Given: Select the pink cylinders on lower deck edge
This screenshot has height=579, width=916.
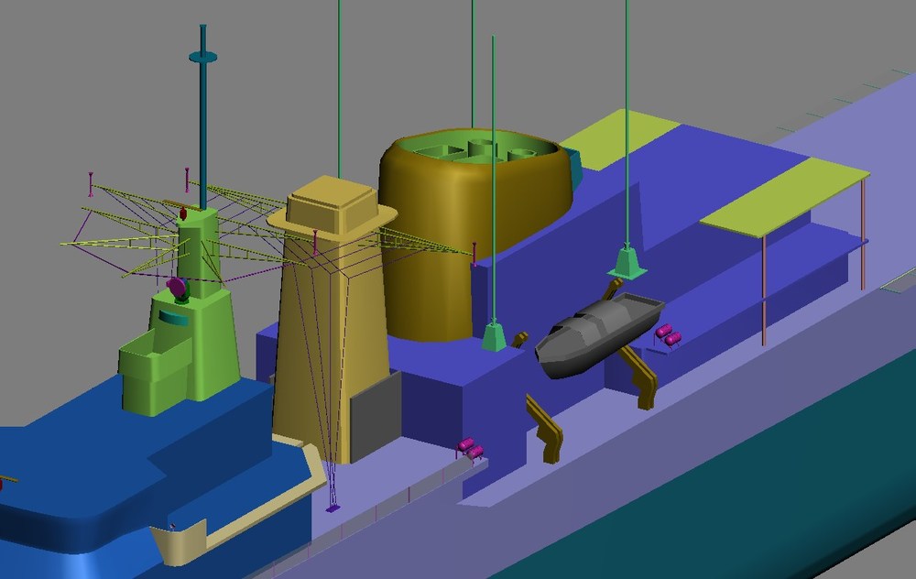Looking at the screenshot, I should (x=470, y=448).
